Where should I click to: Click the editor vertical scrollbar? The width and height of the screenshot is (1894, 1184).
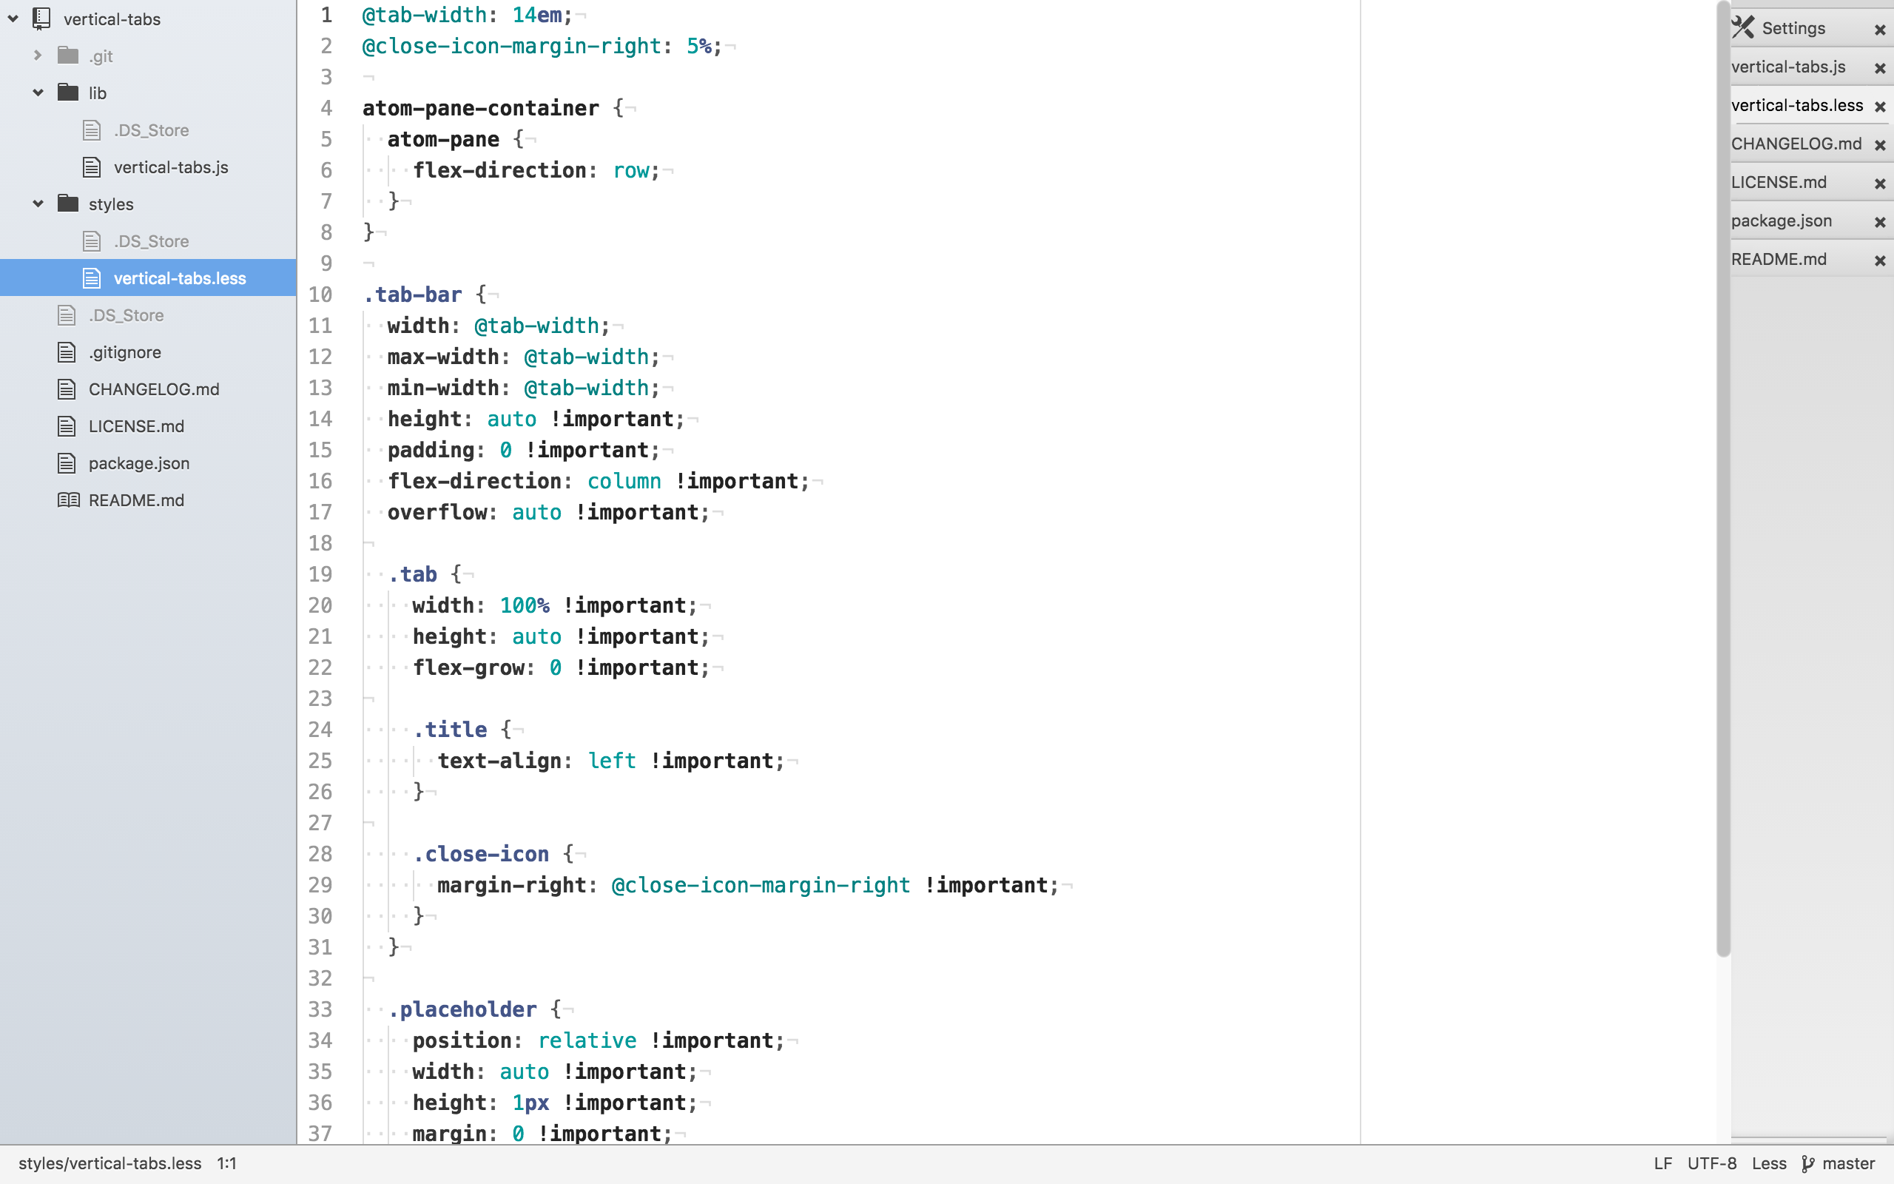tap(1722, 478)
